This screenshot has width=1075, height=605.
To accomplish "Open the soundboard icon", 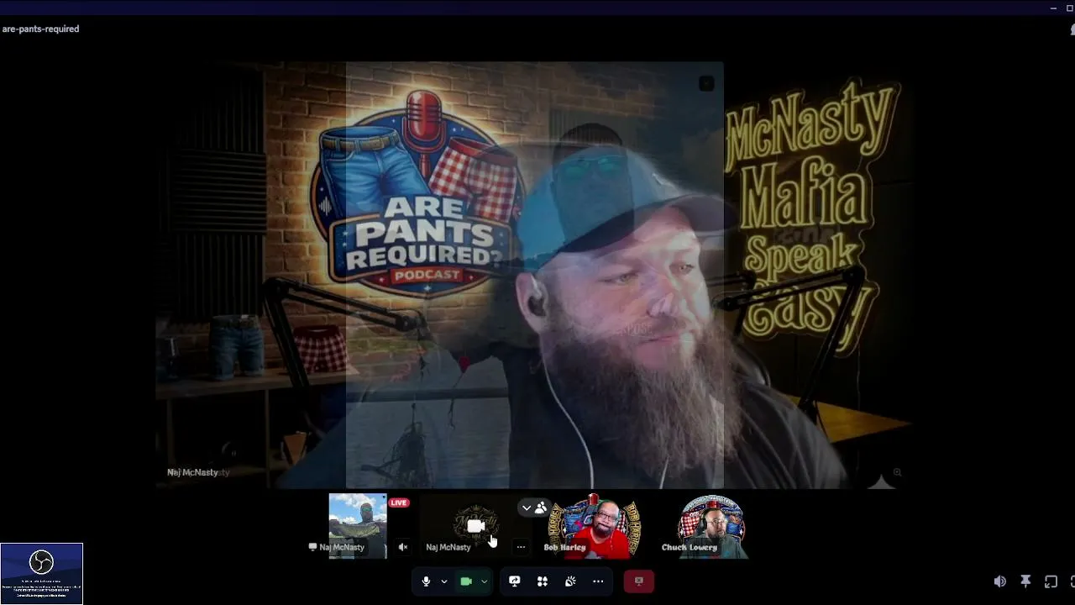I will click(x=570, y=581).
